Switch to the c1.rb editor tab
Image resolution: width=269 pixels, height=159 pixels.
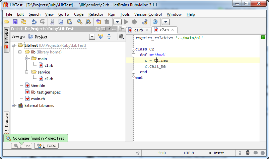[138, 30]
